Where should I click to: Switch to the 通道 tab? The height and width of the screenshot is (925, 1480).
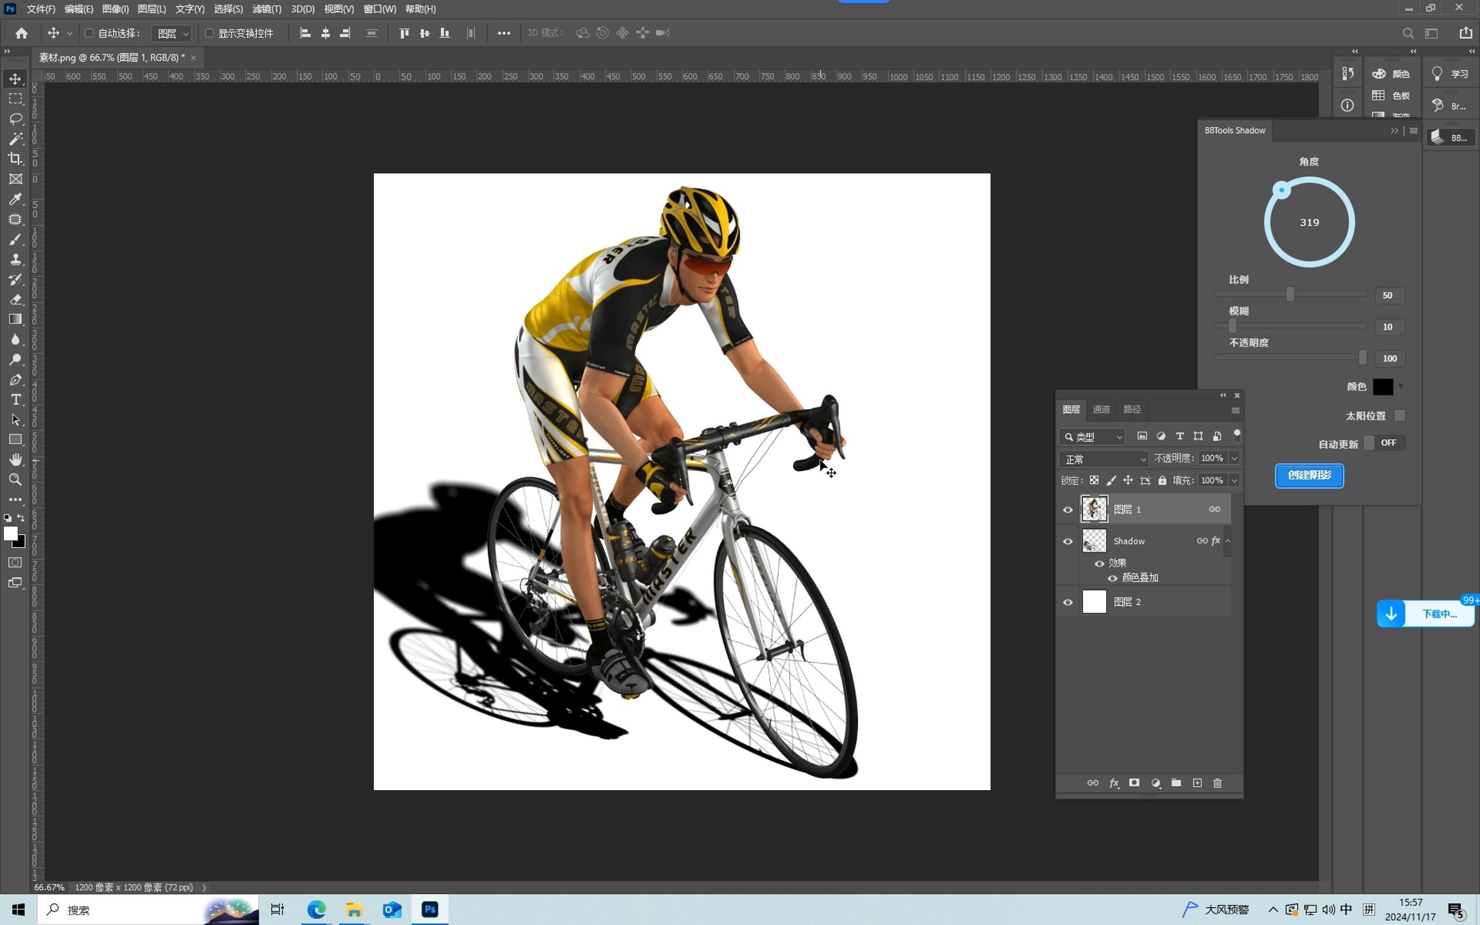[x=1101, y=410]
